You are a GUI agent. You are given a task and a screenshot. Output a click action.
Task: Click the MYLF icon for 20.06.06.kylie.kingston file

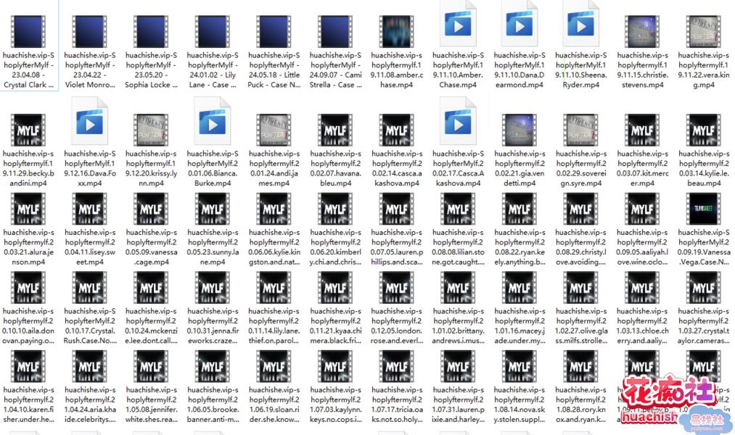[274, 209]
